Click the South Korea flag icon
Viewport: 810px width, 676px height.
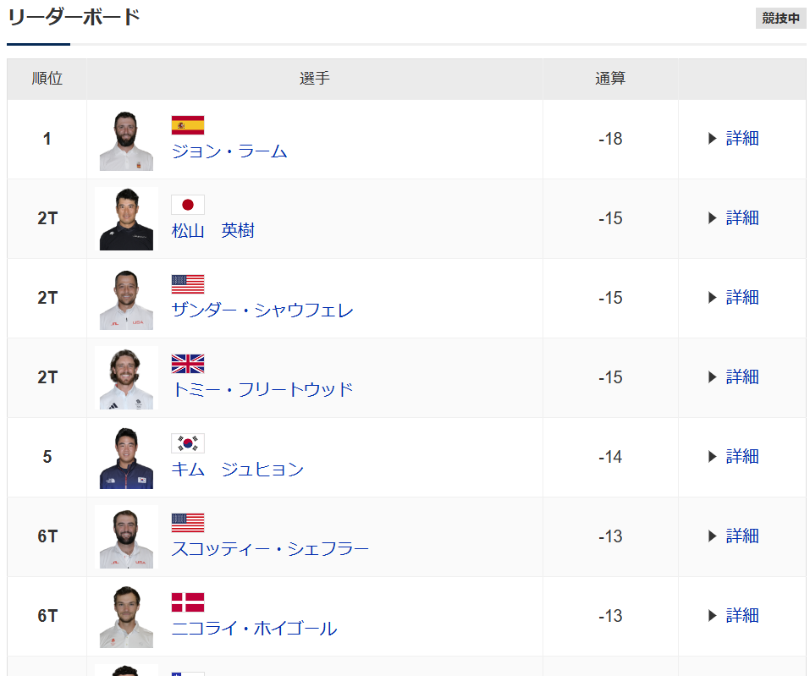(x=188, y=443)
